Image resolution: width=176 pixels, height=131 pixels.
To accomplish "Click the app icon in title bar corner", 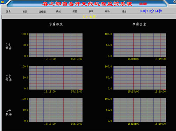I will coord(2,2).
